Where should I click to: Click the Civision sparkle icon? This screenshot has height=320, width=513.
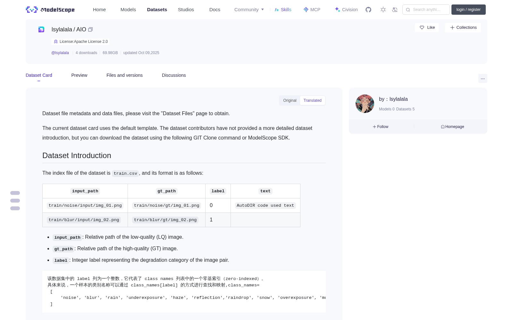click(337, 10)
